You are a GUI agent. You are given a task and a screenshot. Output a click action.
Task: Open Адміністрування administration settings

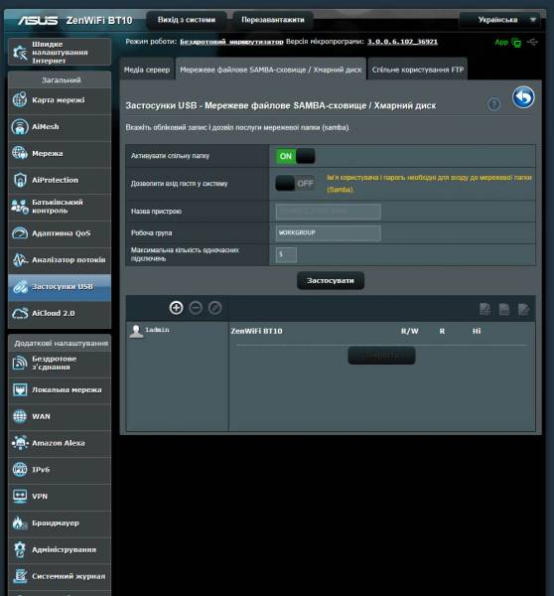click(x=60, y=549)
